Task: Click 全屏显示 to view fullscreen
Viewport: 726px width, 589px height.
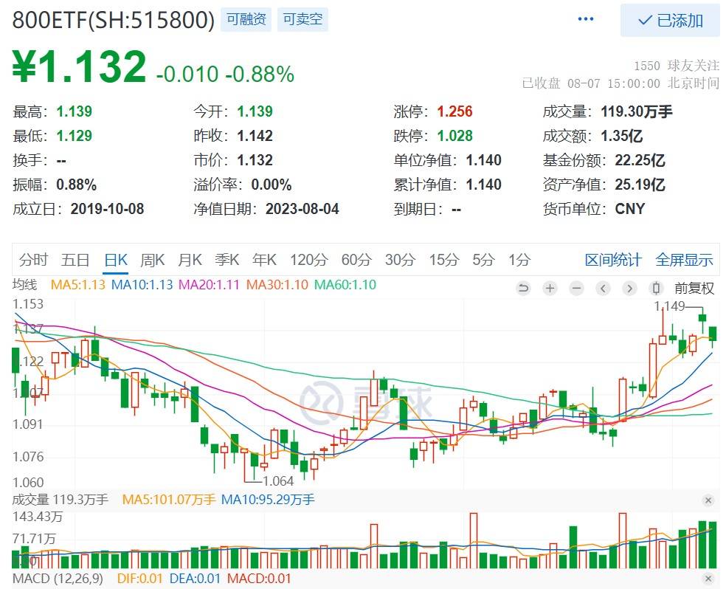Action: (684, 260)
